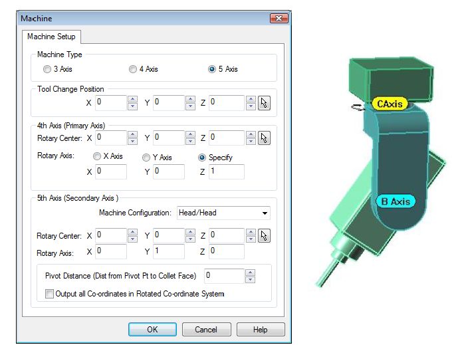Click 5th Axis Rotary Center pick icon
Viewport: 466px width, 345px height.
coord(264,235)
